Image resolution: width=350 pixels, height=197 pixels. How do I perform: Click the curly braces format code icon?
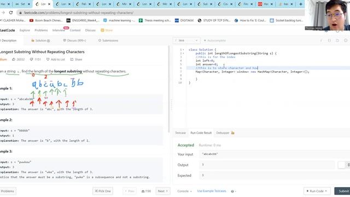point(329,40)
